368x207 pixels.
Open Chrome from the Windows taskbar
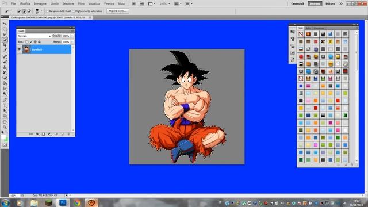(x=77, y=203)
